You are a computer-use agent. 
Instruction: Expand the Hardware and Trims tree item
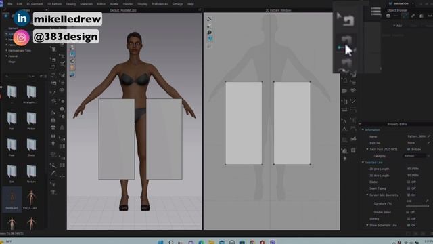pos(6,51)
